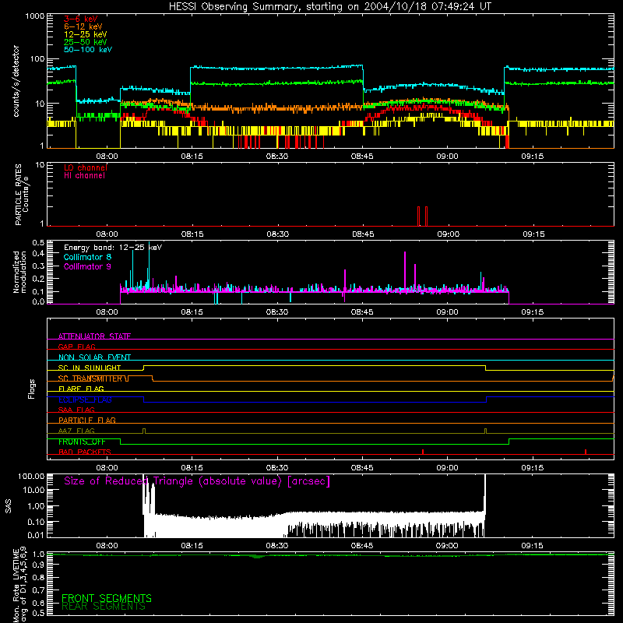This screenshot has width=623, height=623.
Task: Click the "FRONTS_OFF" flag label
Action: coord(82,442)
